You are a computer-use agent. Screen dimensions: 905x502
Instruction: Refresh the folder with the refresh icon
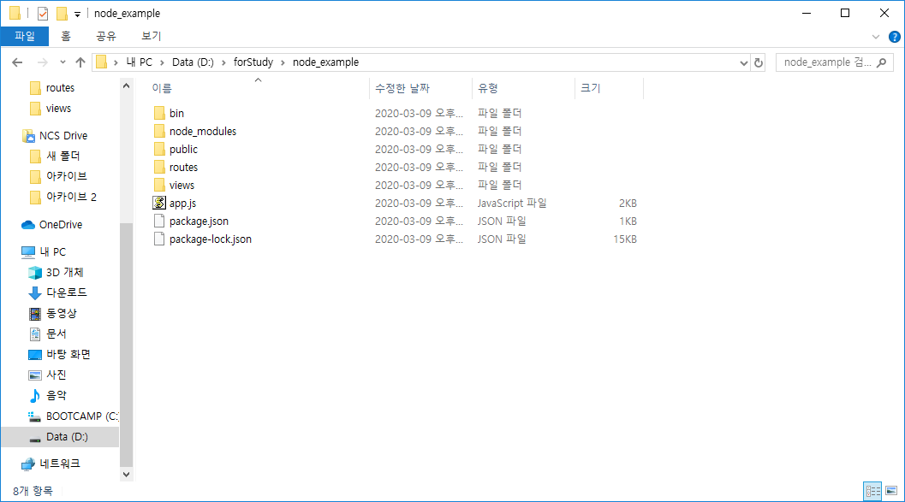759,62
